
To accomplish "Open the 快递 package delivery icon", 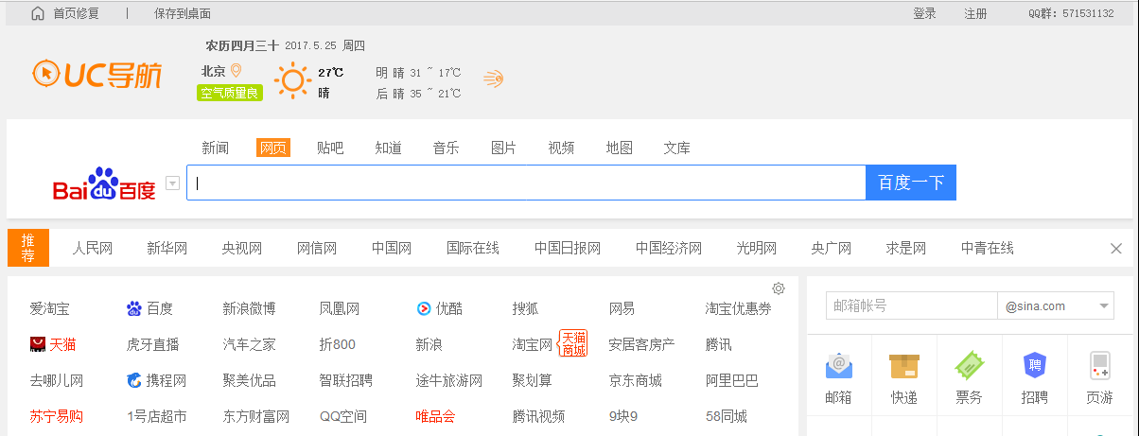I will [903, 366].
